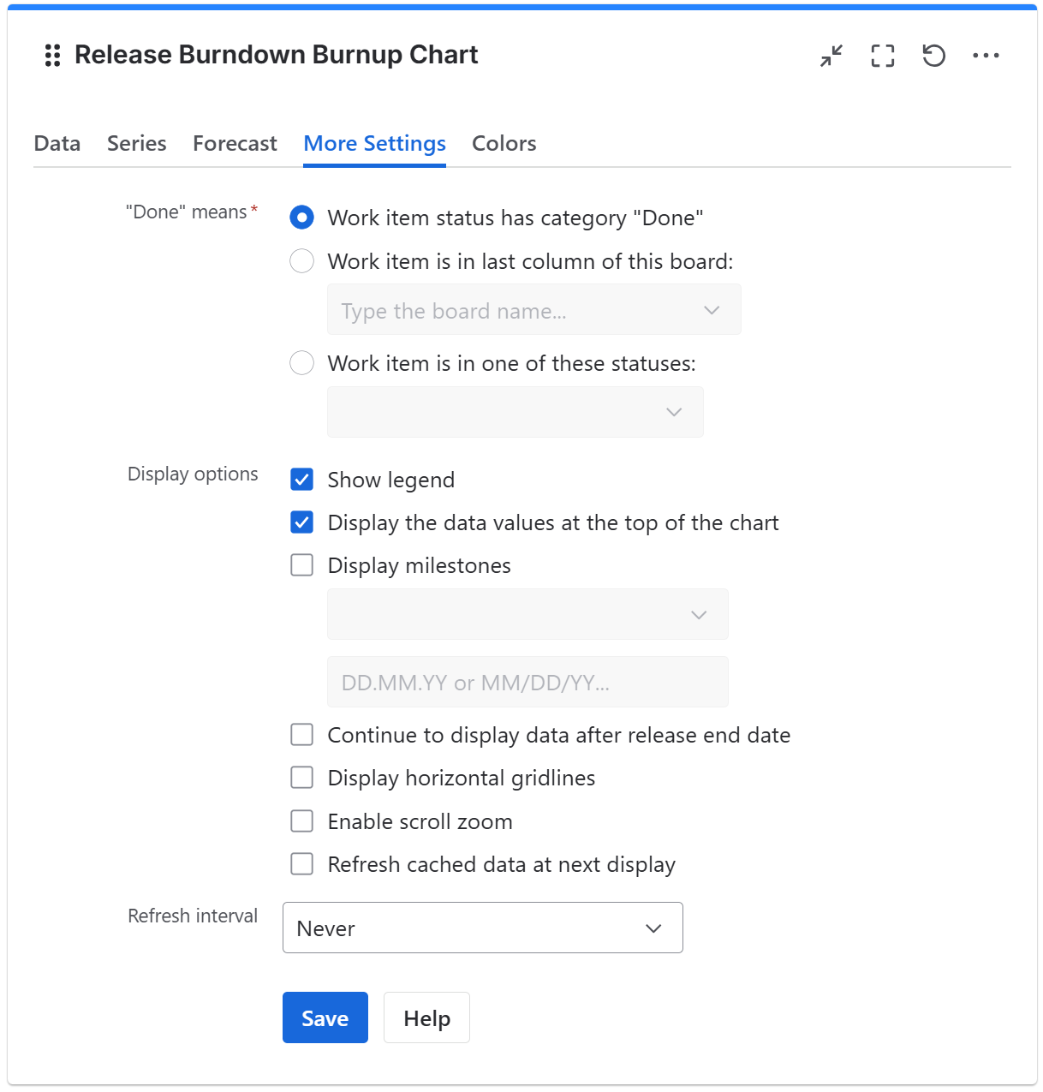
Task: Open the Forecast tab
Action: (x=235, y=143)
